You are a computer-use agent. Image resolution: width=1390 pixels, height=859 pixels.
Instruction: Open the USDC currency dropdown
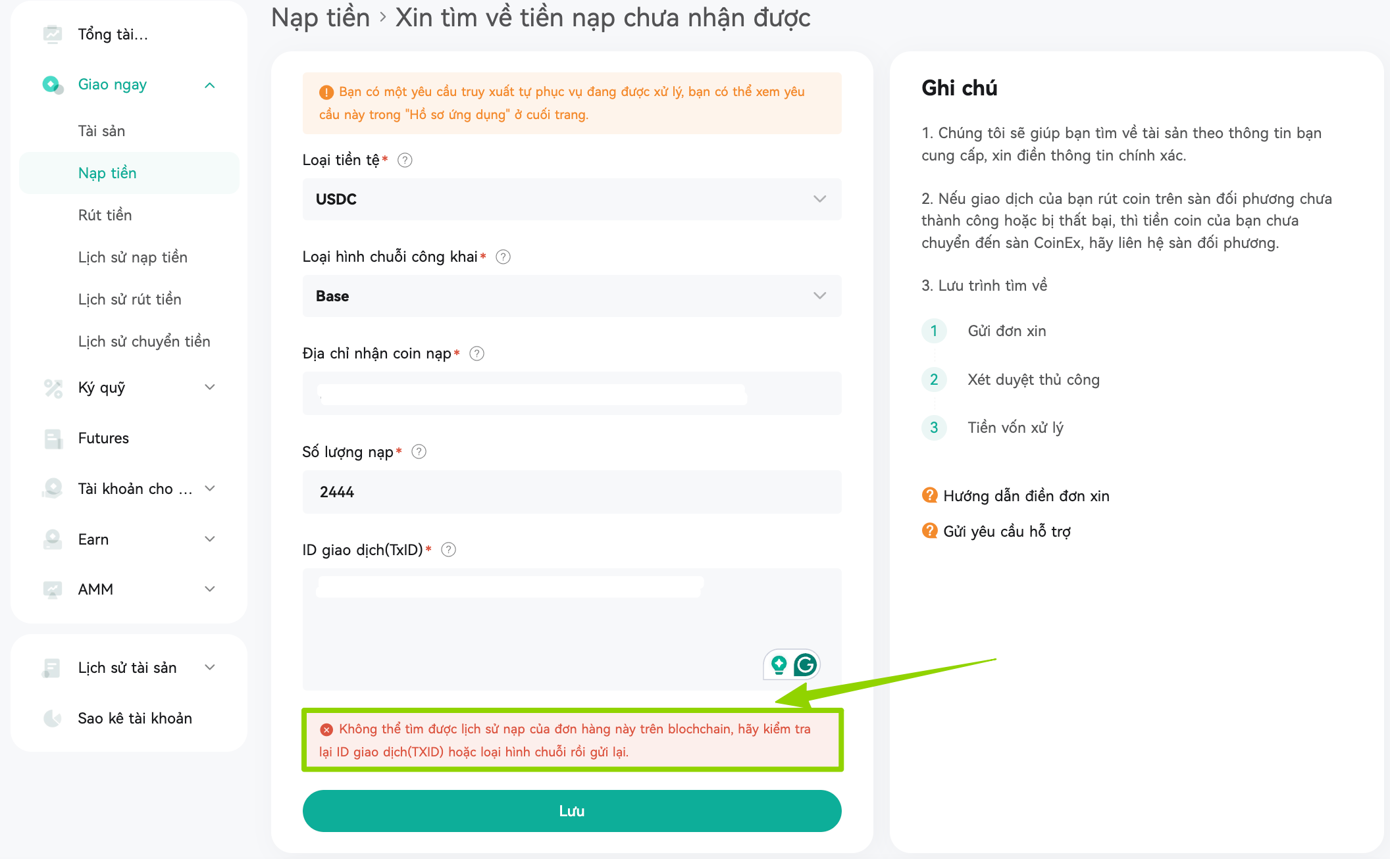(x=572, y=199)
